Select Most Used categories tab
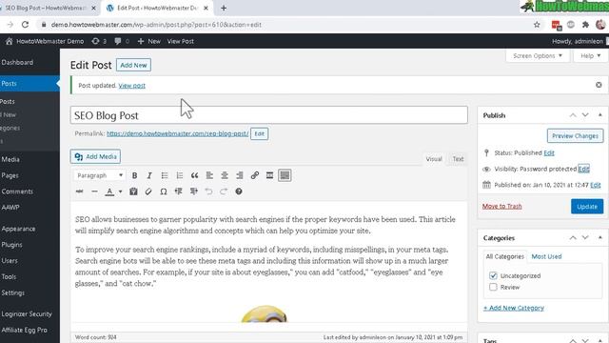The height and width of the screenshot is (343, 609). pyautogui.click(x=546, y=256)
